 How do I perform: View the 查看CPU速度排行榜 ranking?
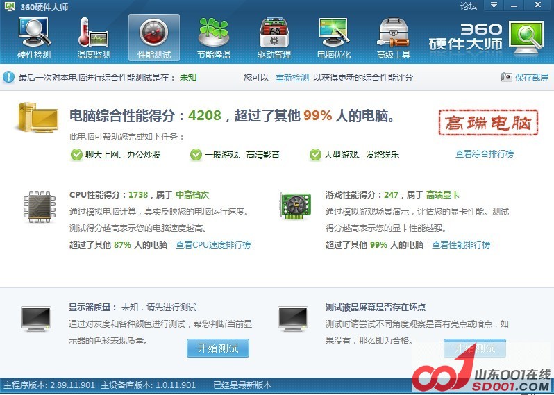pos(212,245)
